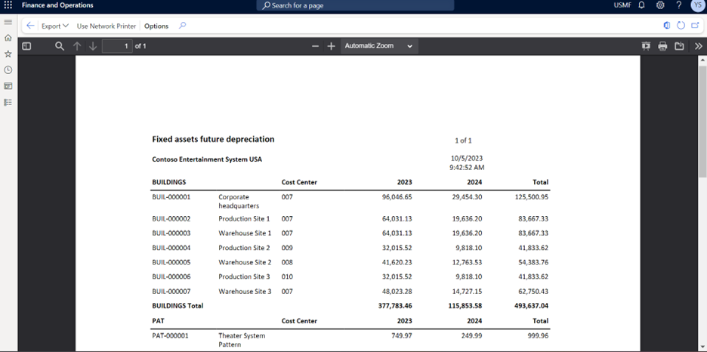707x352 pixels.
Task: Click the page number input field
Action: [117, 46]
